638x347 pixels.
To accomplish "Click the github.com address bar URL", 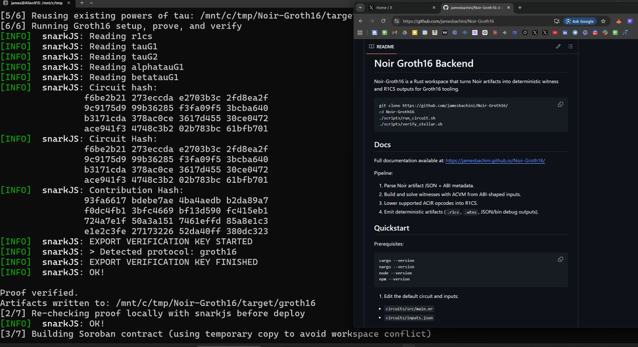I will pos(448,21).
